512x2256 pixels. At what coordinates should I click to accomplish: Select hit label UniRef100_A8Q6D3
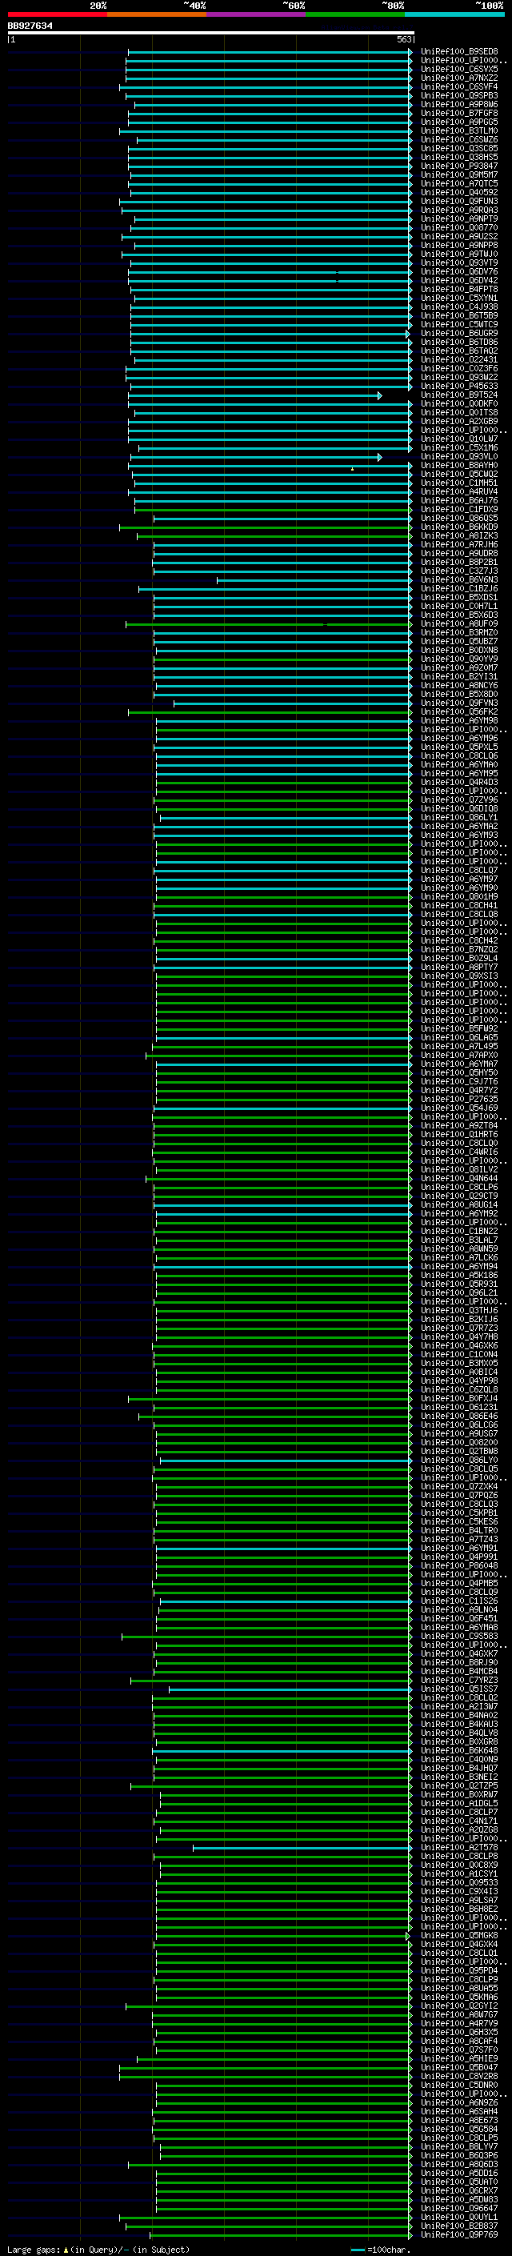coord(458,2164)
